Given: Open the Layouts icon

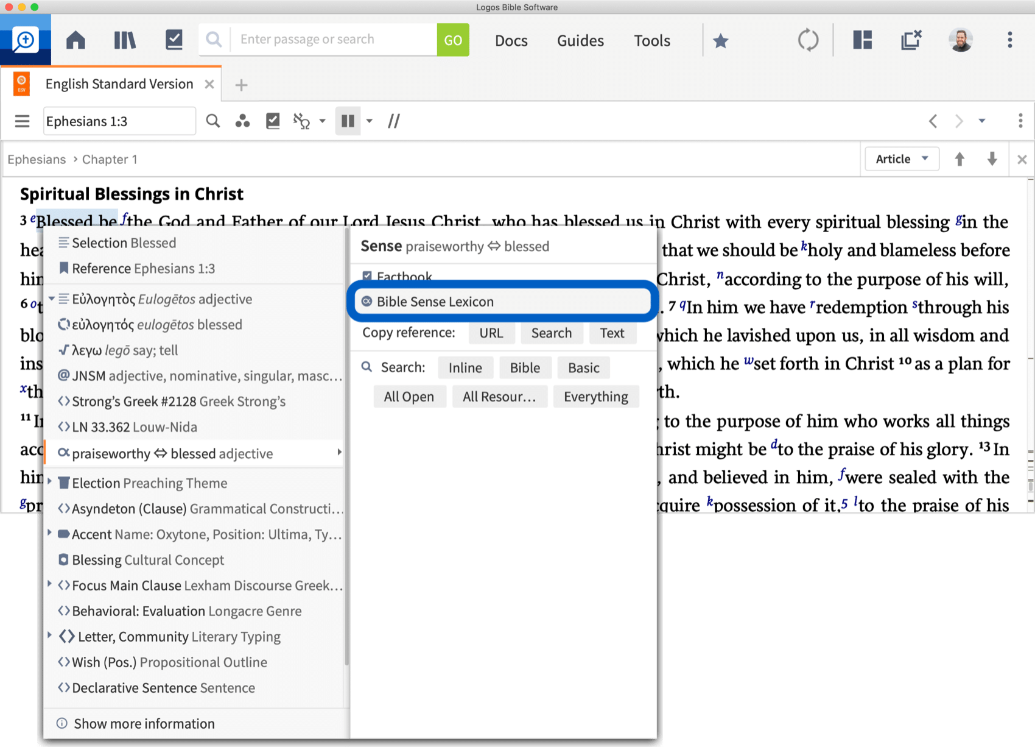Looking at the screenshot, I should coord(863,40).
